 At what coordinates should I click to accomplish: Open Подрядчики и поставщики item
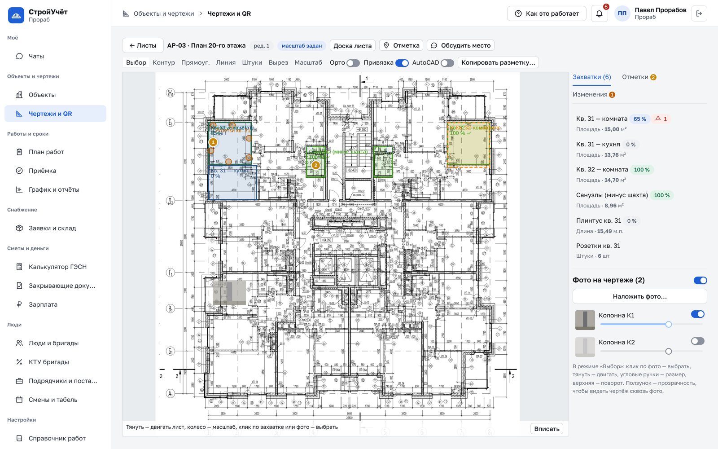click(x=55, y=381)
